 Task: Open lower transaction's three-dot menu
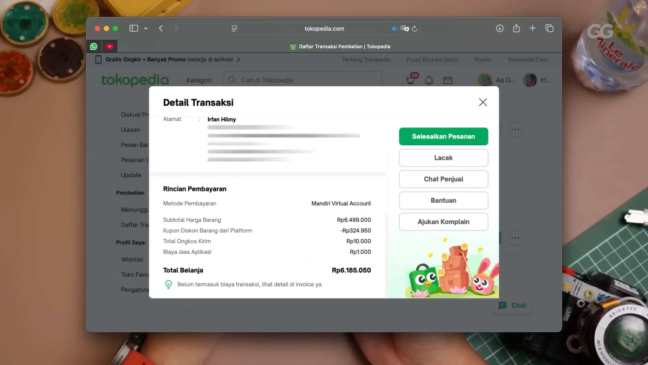click(x=515, y=238)
